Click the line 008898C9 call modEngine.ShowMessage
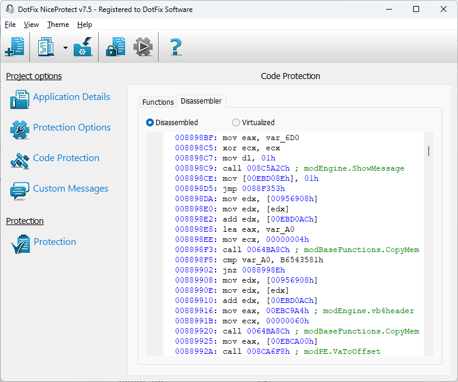The image size is (458, 382). pos(290,168)
